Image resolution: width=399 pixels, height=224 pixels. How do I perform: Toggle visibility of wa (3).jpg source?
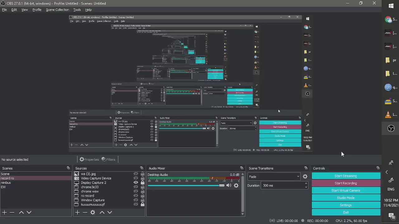point(136,174)
